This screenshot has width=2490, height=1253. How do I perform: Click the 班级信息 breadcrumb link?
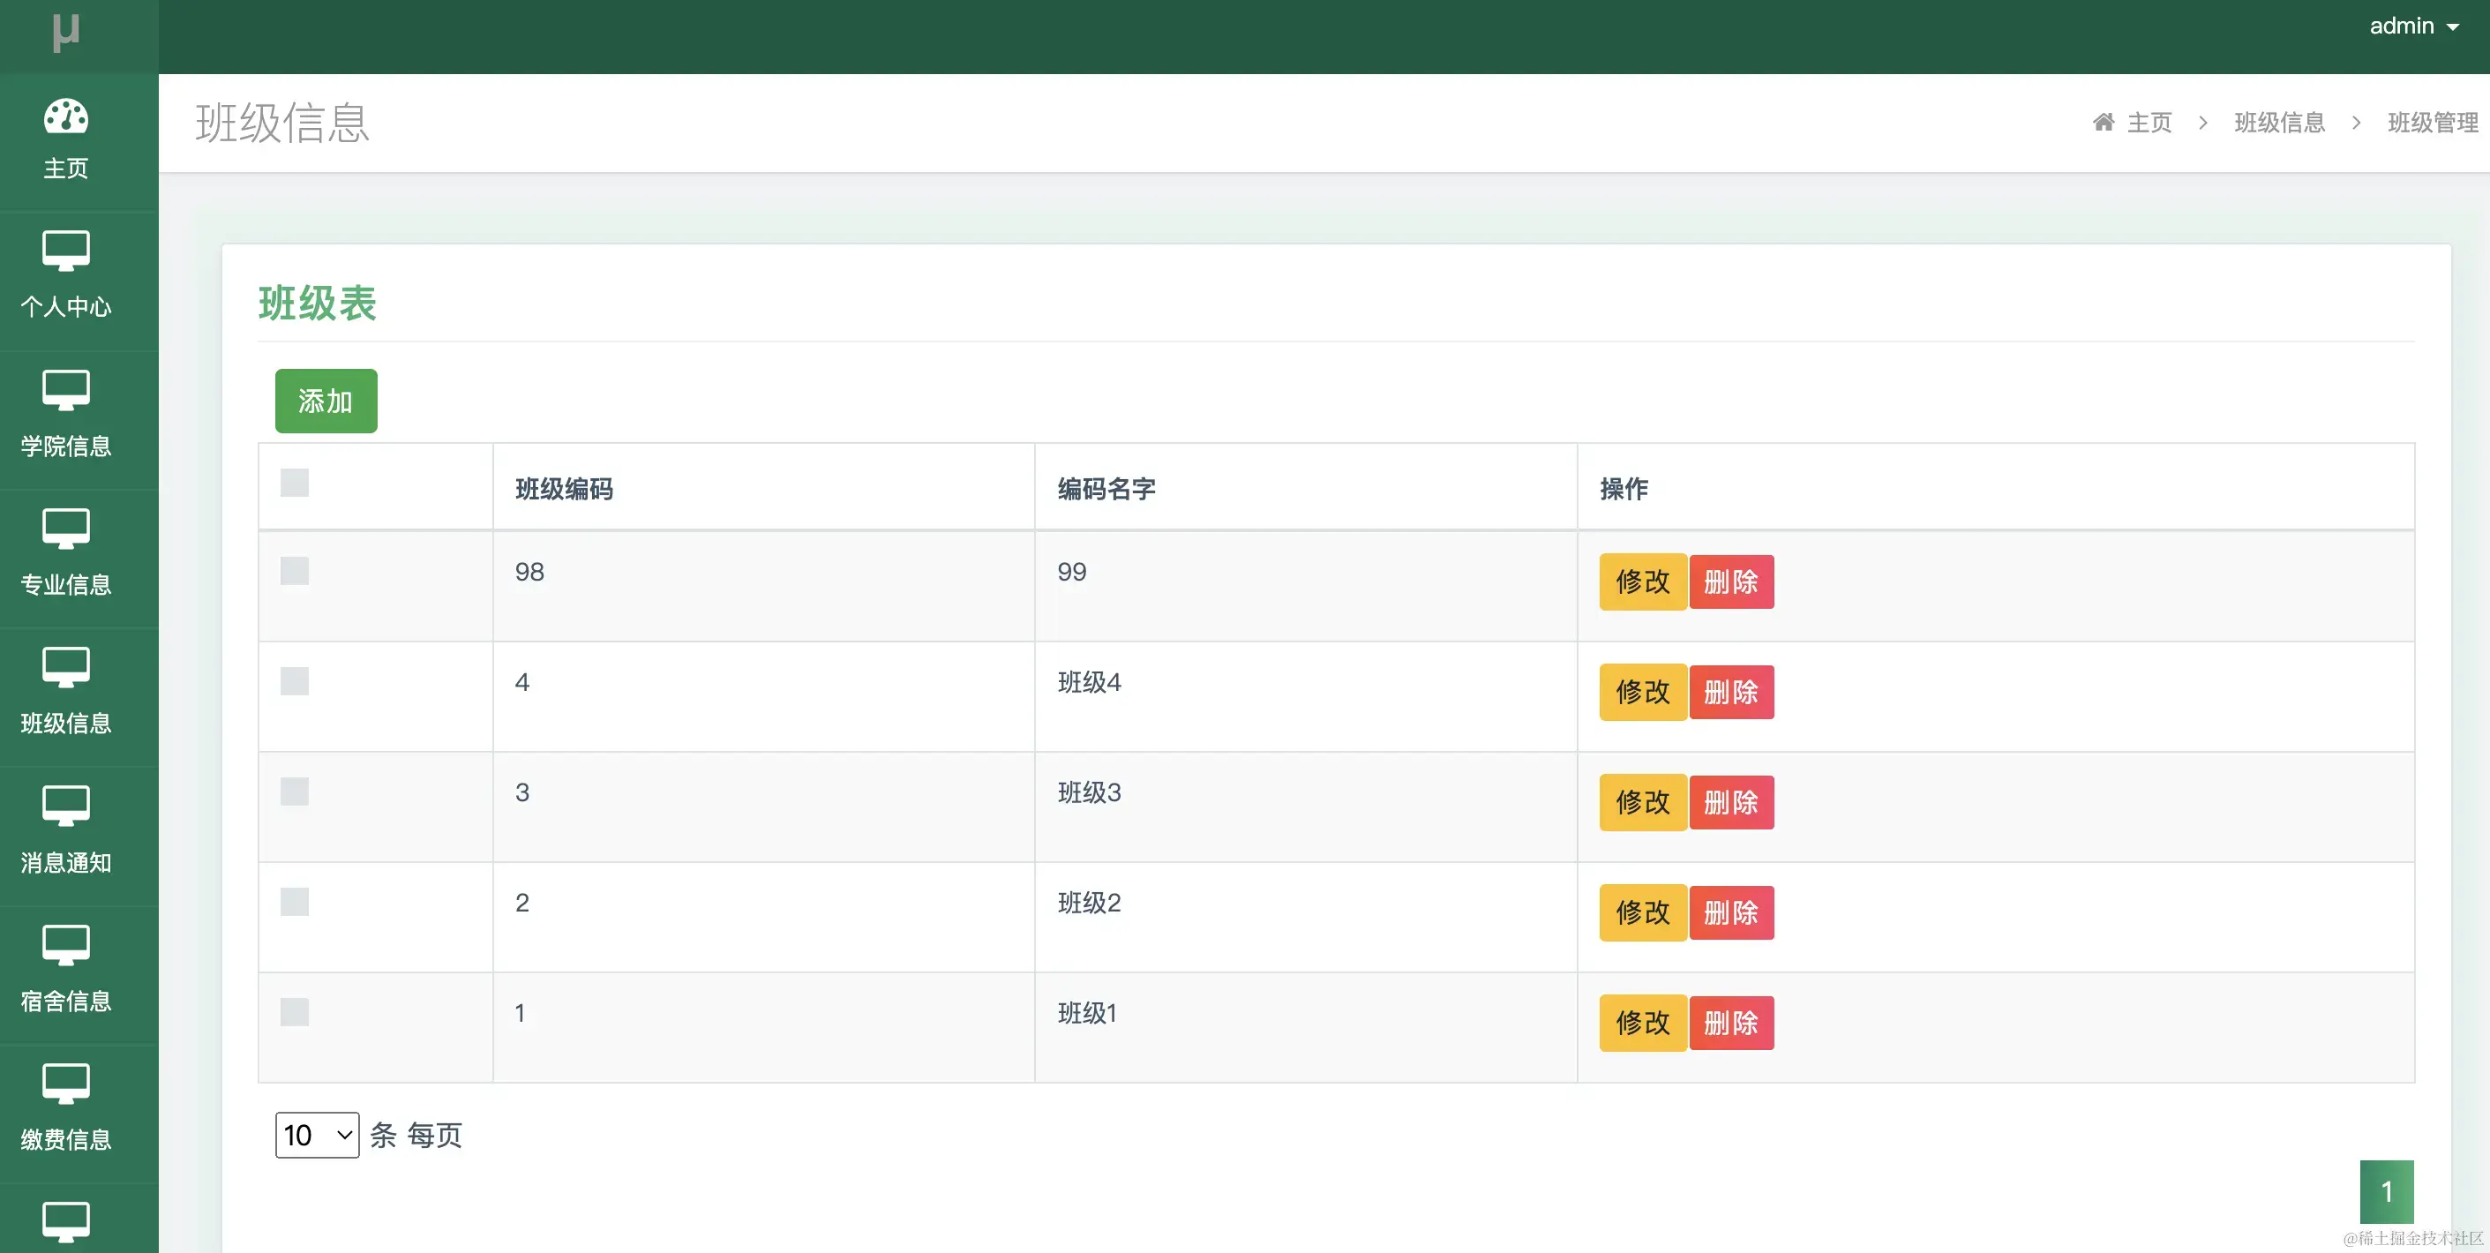pyautogui.click(x=2279, y=123)
